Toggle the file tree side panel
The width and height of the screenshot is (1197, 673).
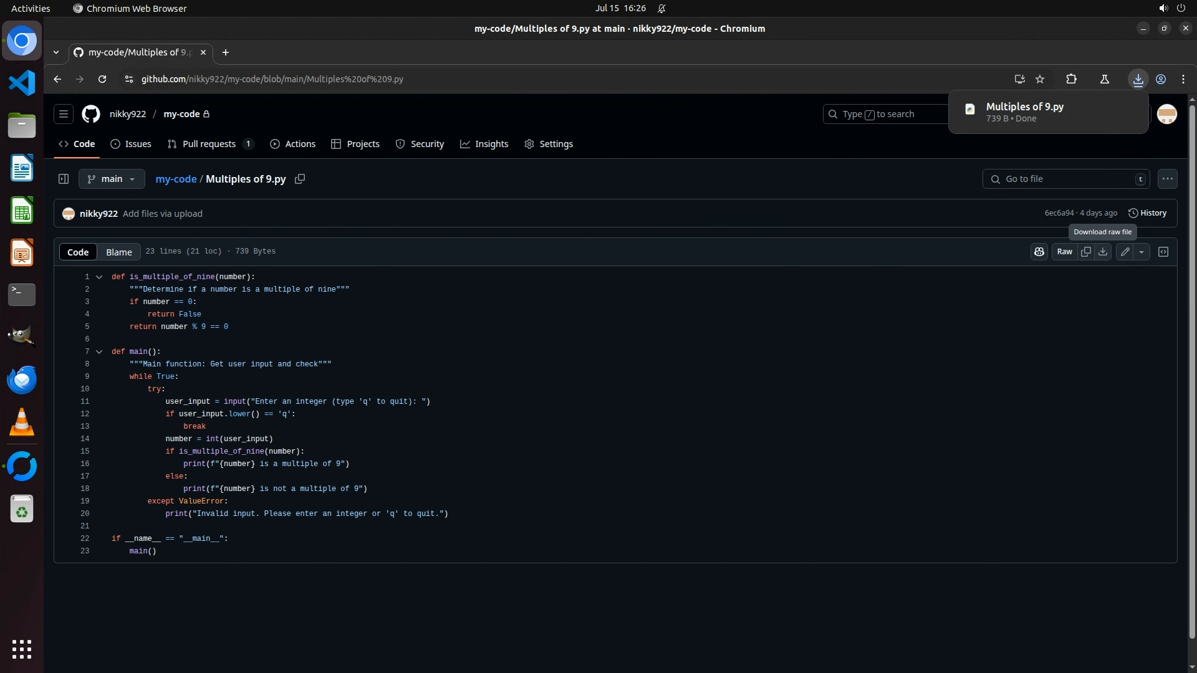(x=64, y=179)
